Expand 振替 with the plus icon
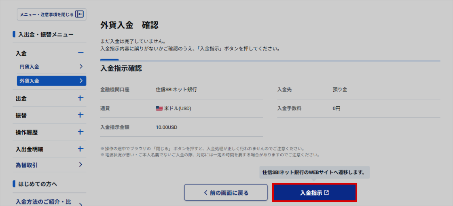 (x=80, y=115)
